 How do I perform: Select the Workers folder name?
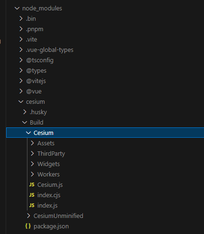[49, 175]
